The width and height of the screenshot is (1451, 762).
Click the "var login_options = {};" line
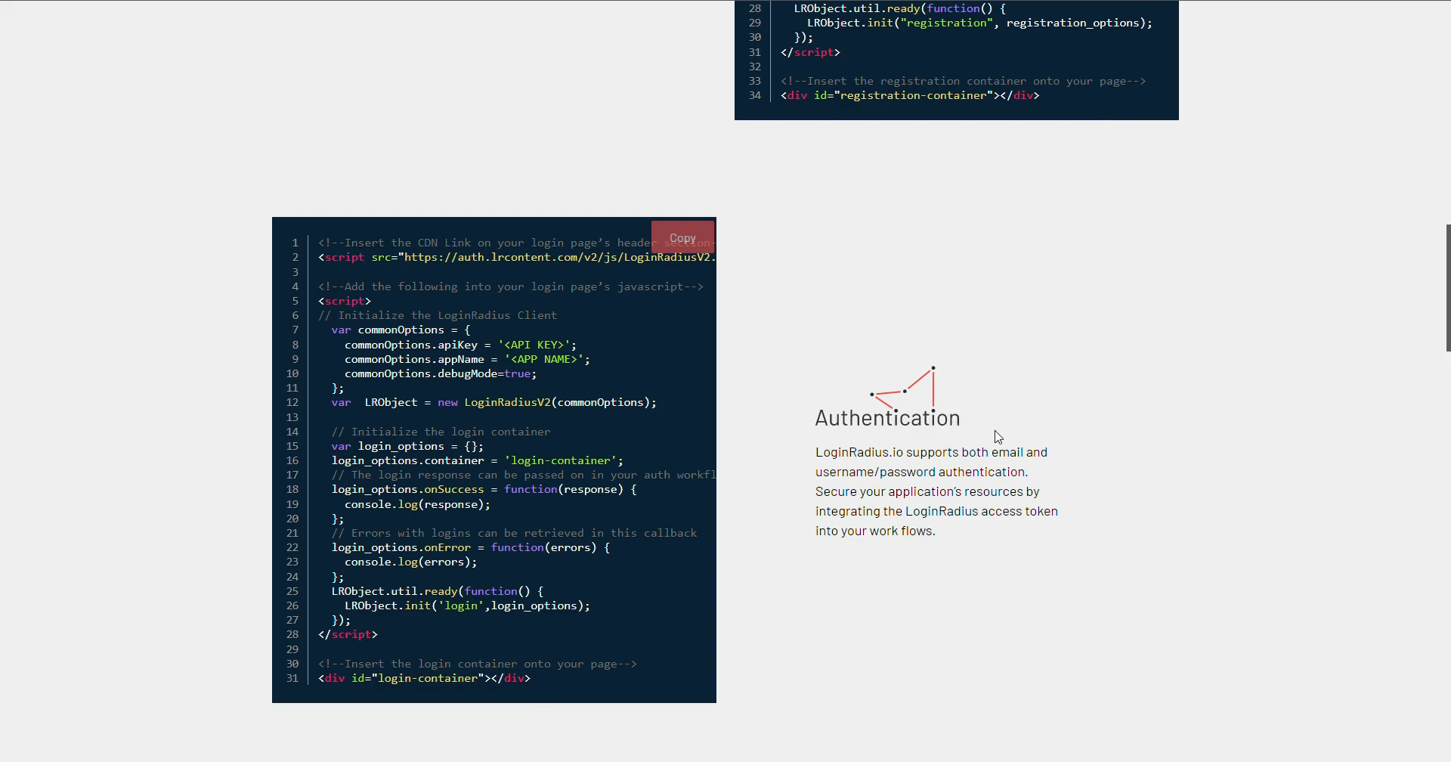click(407, 446)
